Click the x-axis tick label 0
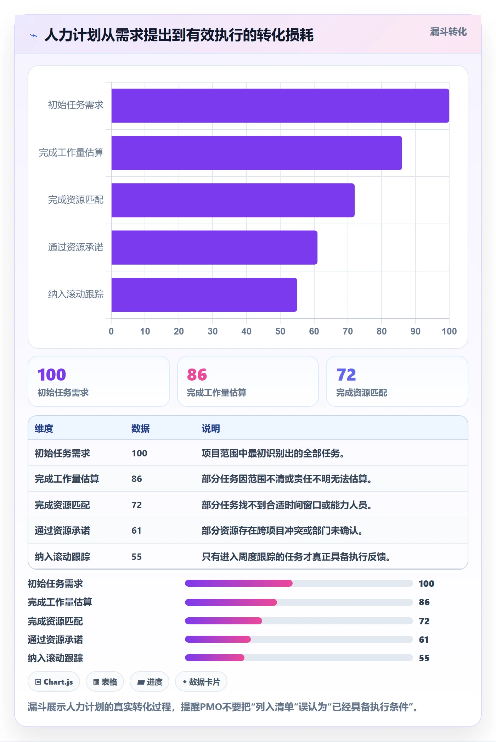Viewport: 496px width, 742px height. point(111,331)
